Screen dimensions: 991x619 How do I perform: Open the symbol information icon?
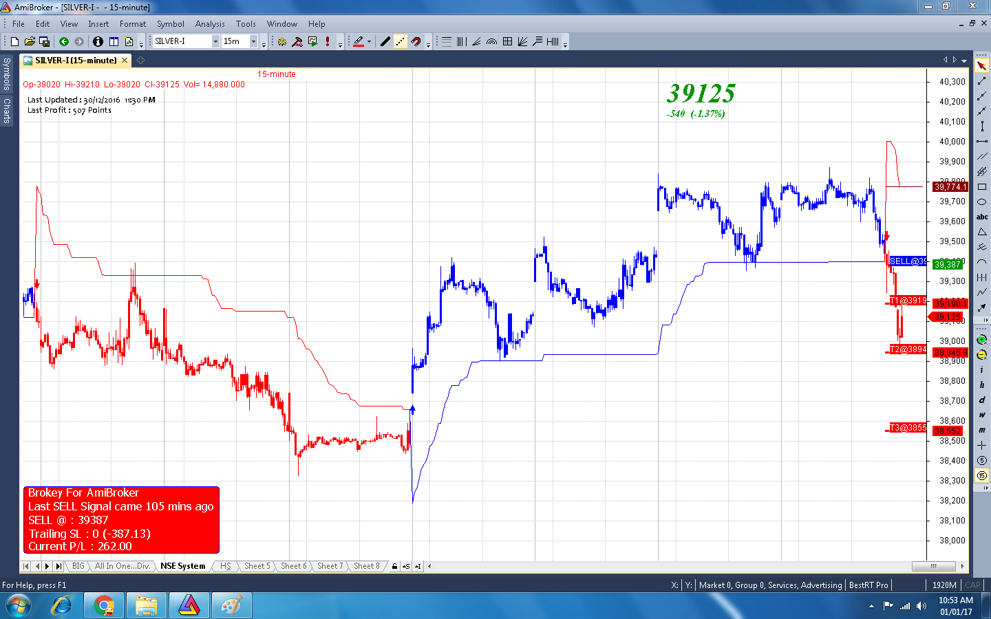click(98, 41)
